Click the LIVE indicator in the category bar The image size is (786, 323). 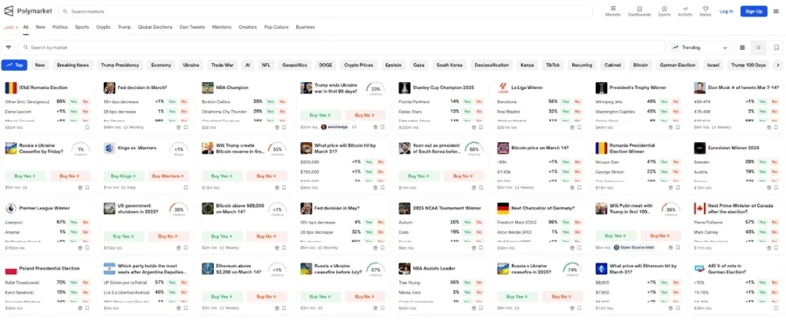(11, 27)
